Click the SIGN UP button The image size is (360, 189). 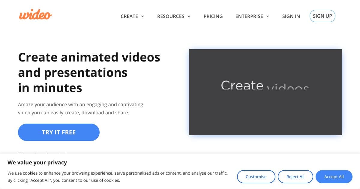click(322, 16)
